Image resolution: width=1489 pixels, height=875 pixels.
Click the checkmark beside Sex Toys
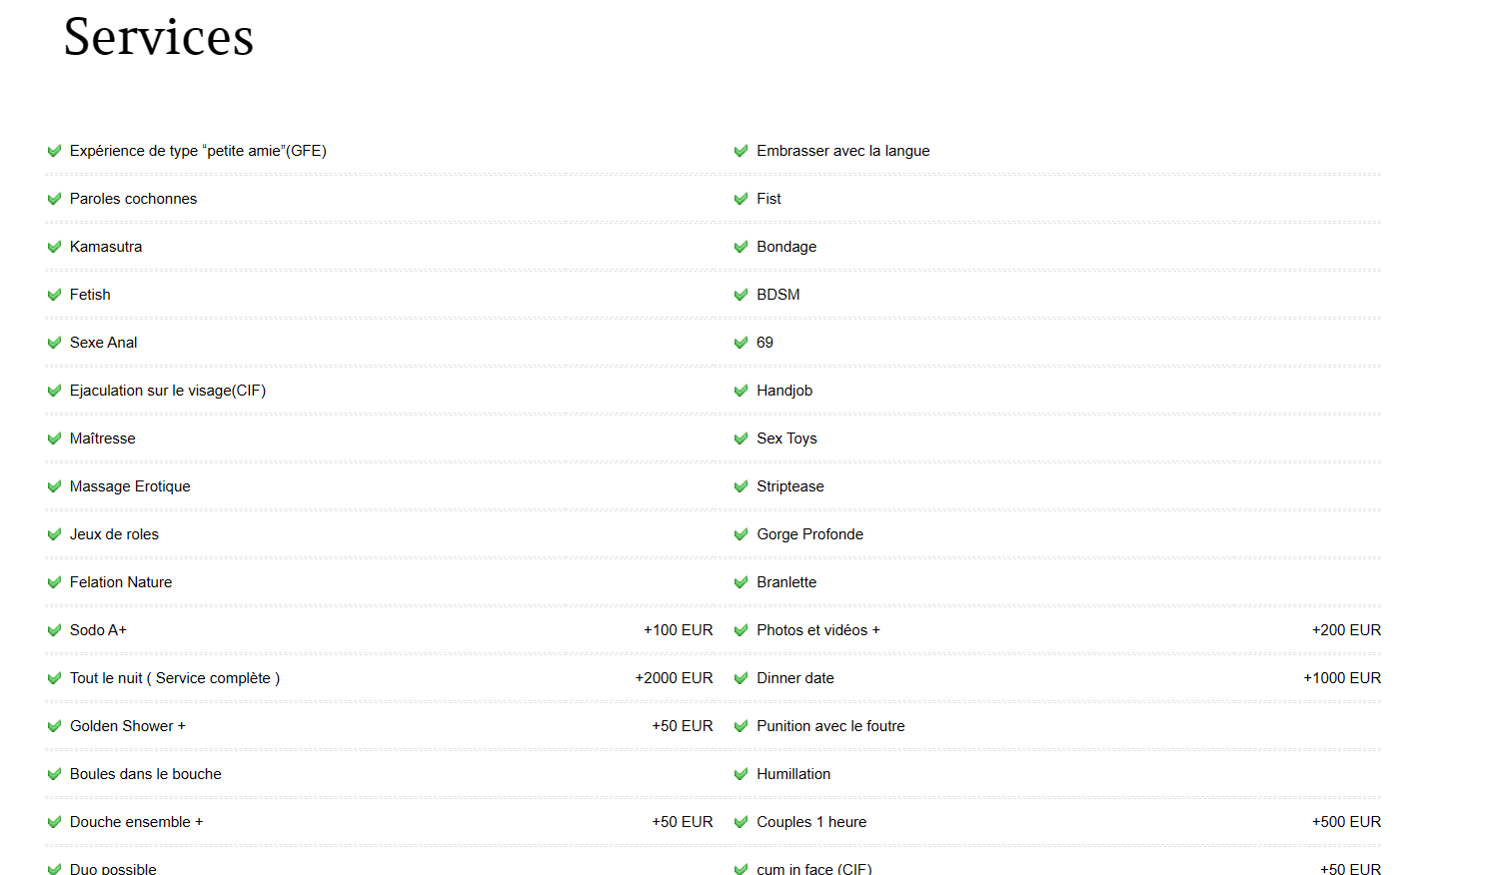click(x=742, y=438)
